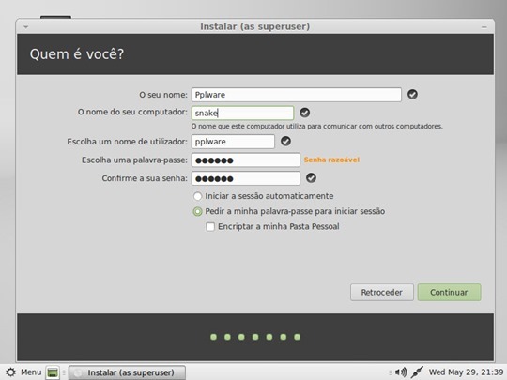507x380 pixels.
Task: Open the clock showing Wed May 29
Action: pyautogui.click(x=466, y=372)
